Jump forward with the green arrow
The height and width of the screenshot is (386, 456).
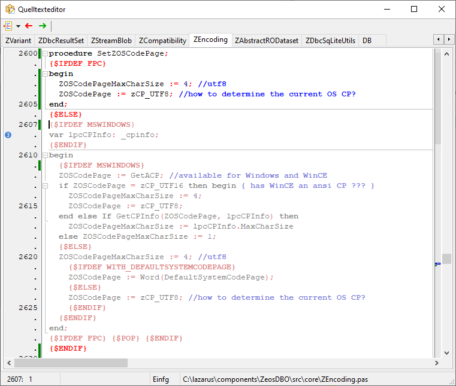(43, 26)
